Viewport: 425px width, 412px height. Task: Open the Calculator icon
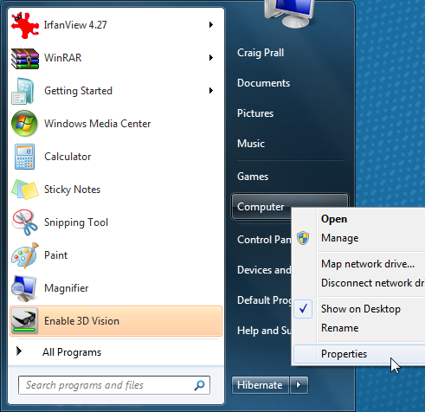(24, 157)
